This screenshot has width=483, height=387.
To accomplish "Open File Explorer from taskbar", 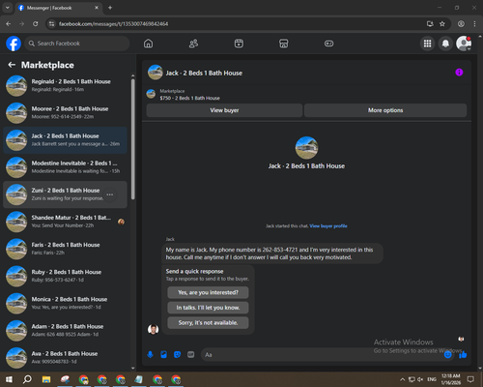I will click(46, 379).
